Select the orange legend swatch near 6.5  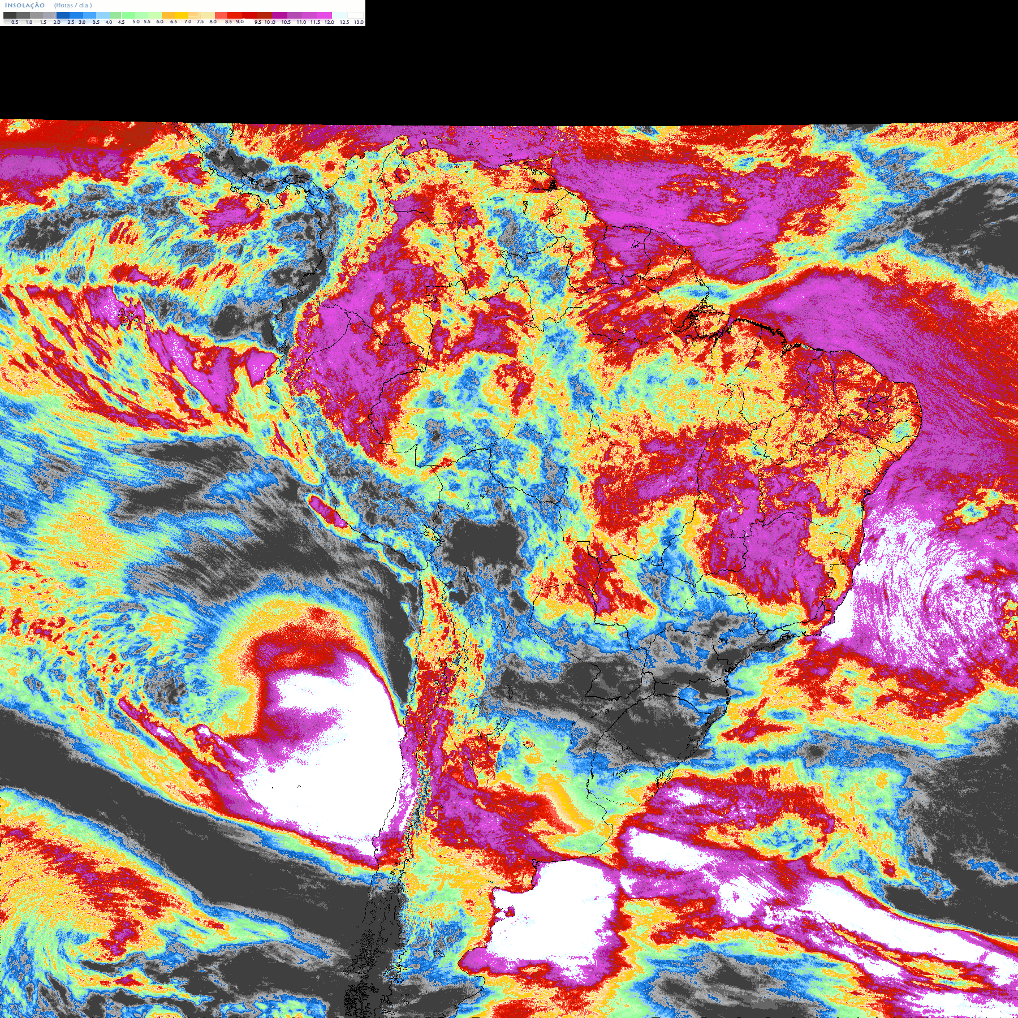[168, 15]
